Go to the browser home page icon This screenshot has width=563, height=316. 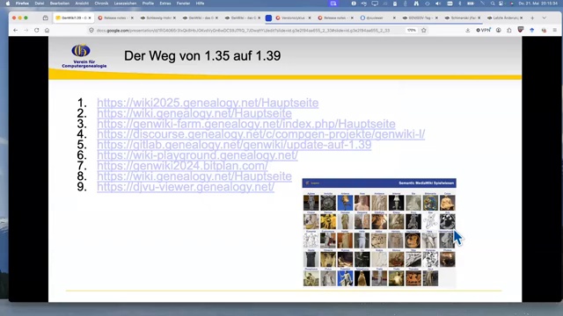coord(47,31)
